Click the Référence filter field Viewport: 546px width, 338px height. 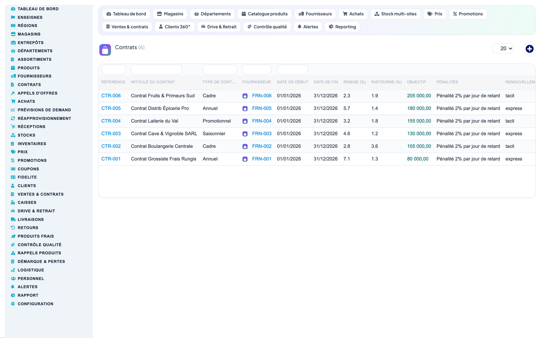click(113, 70)
